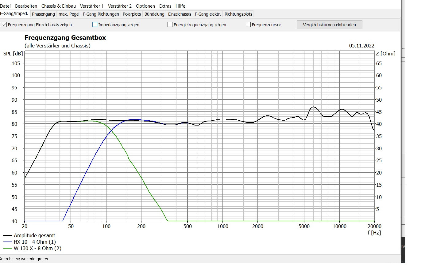
Task: Click the Vergleichskurven einblenden button
Action: click(330, 25)
